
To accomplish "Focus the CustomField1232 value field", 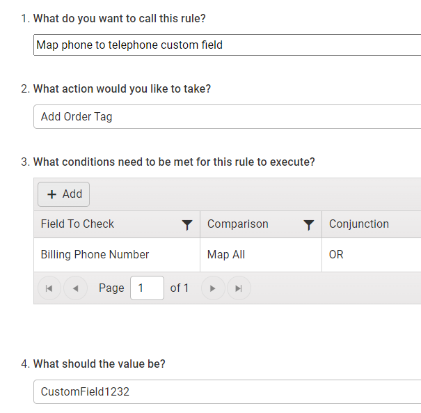I will coord(227,391).
